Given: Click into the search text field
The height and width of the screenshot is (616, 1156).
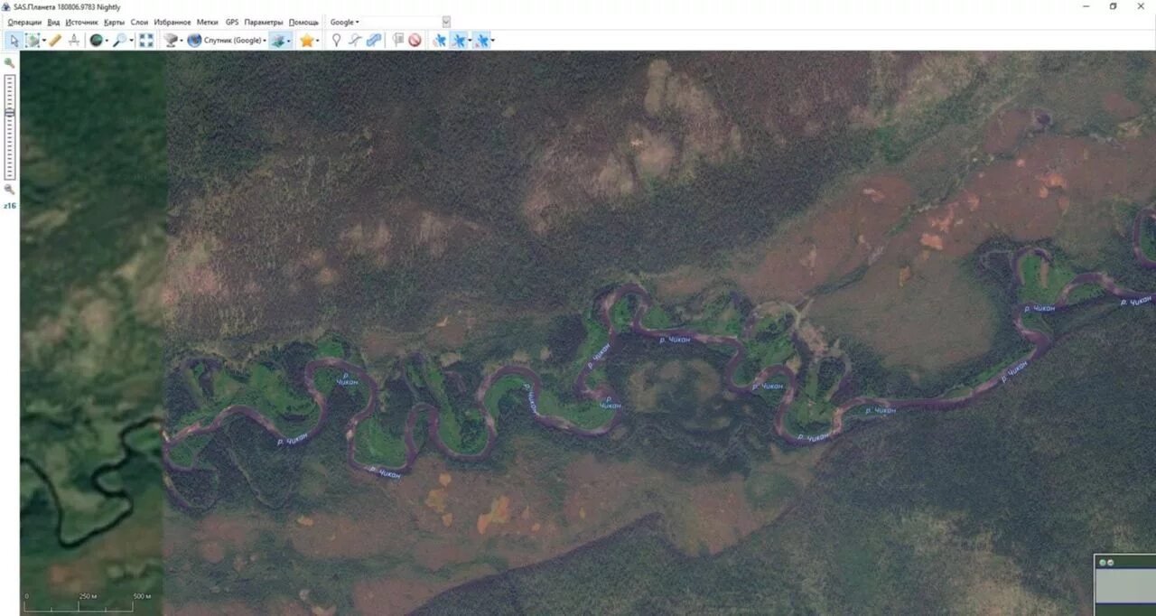Looking at the screenshot, I should (x=402, y=22).
